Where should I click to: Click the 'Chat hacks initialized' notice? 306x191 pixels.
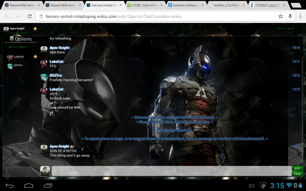pos(175,130)
